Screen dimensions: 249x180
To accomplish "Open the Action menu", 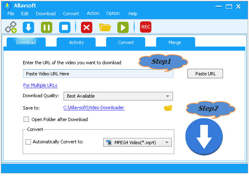I will click(x=93, y=13).
